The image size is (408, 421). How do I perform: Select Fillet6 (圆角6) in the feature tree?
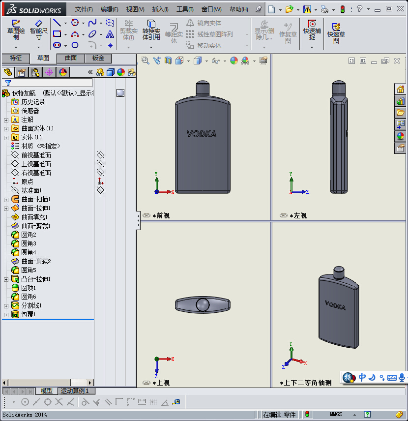(28, 297)
